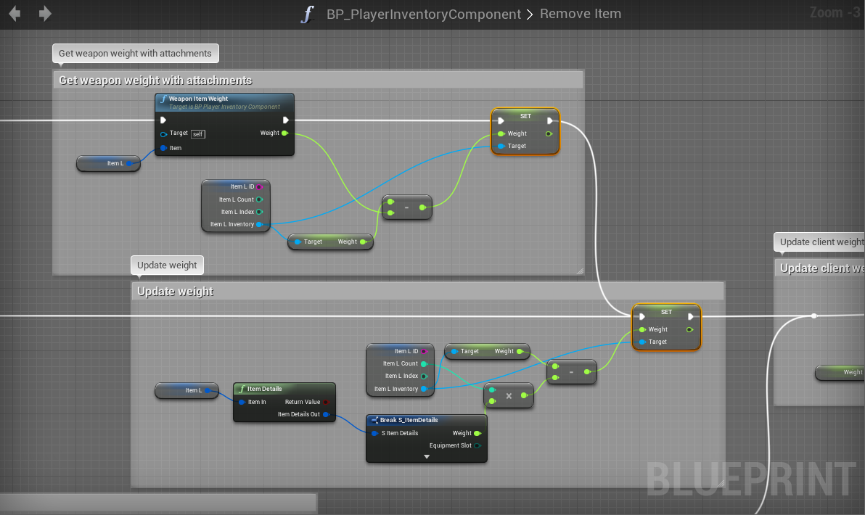Click the function icon beside the breadcrumb
This screenshot has height=515, width=865.
click(x=308, y=15)
